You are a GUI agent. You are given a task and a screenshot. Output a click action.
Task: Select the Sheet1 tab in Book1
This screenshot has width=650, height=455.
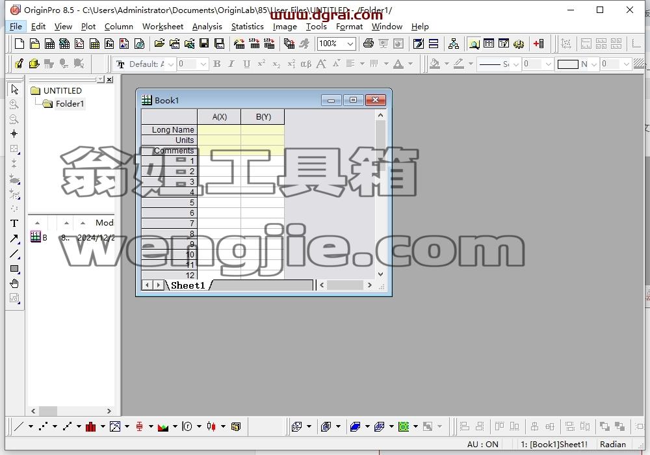point(188,285)
